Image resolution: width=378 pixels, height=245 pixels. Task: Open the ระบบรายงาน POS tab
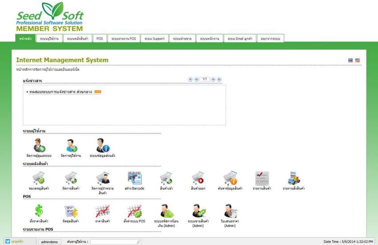coord(124,38)
